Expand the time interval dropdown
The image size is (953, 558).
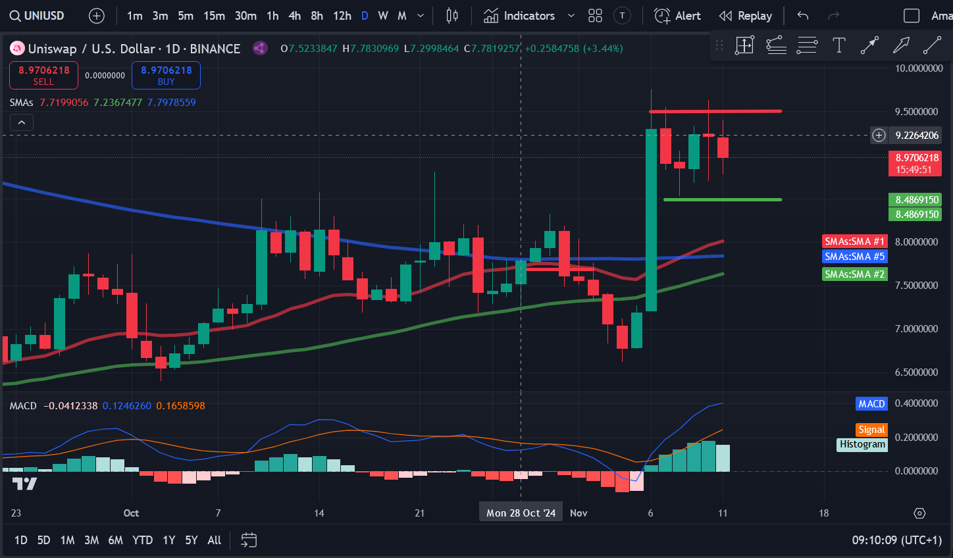[421, 16]
